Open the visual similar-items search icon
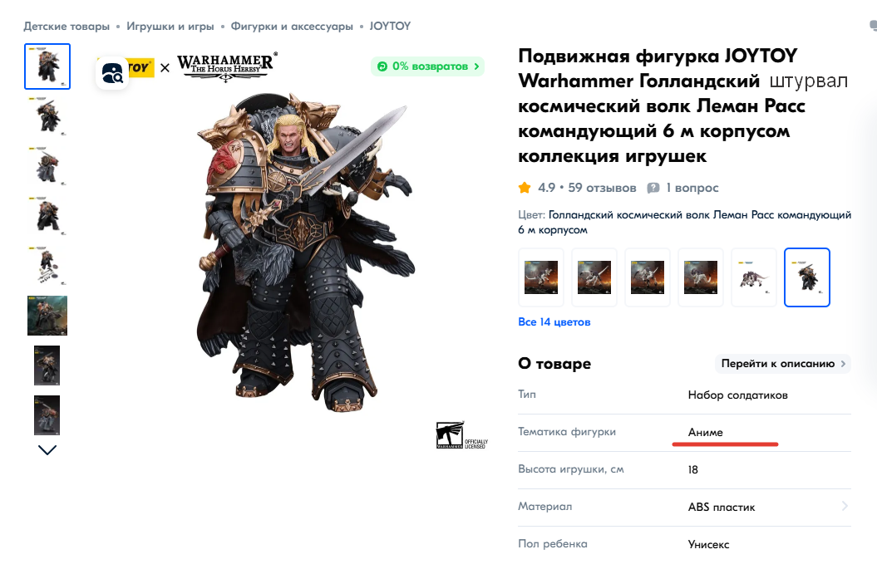Viewport: 877px width, 569px height. [112, 73]
